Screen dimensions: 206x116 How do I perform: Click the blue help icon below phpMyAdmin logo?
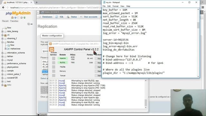click(15, 17)
